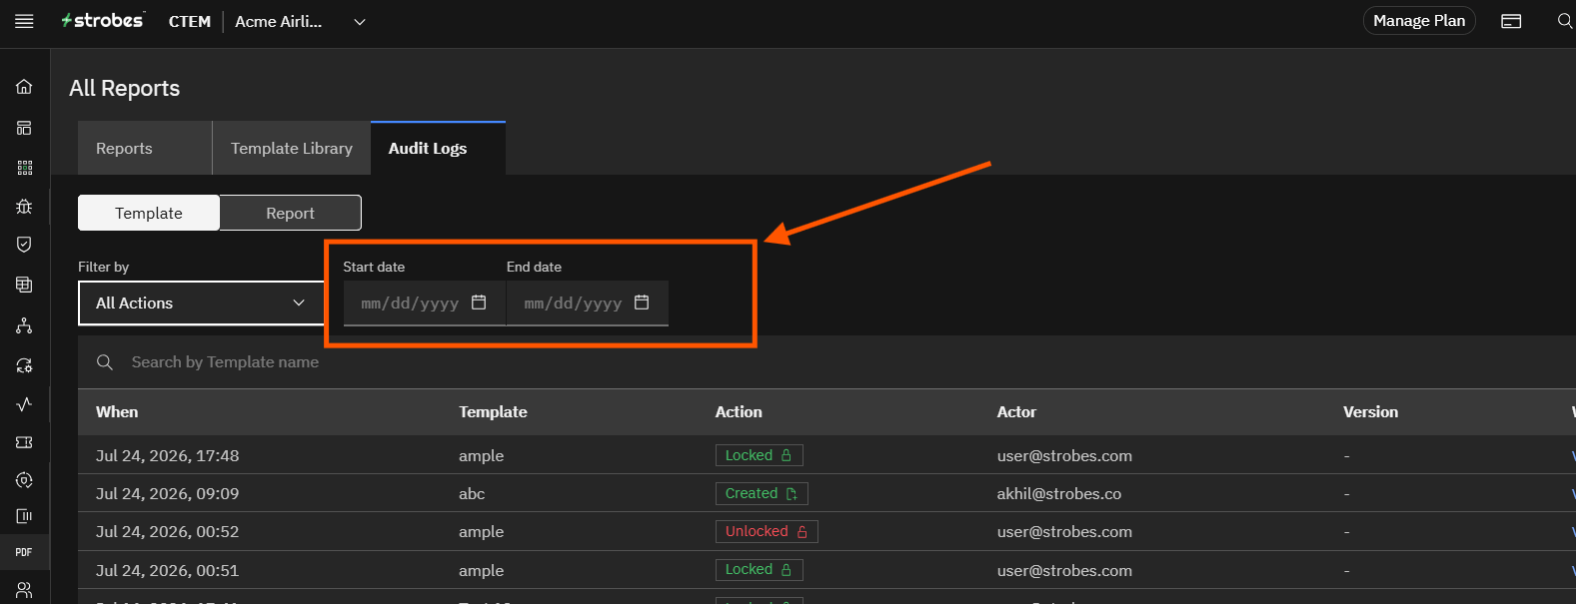Open the sync settings sidebar icon

[24, 365]
